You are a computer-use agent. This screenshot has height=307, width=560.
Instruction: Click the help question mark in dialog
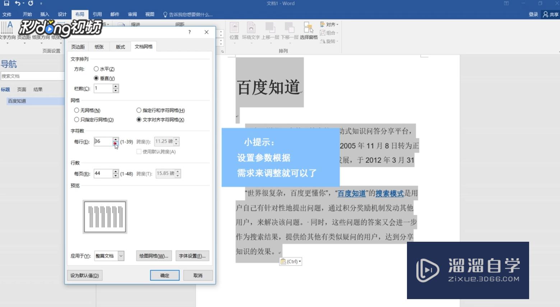pos(189,32)
